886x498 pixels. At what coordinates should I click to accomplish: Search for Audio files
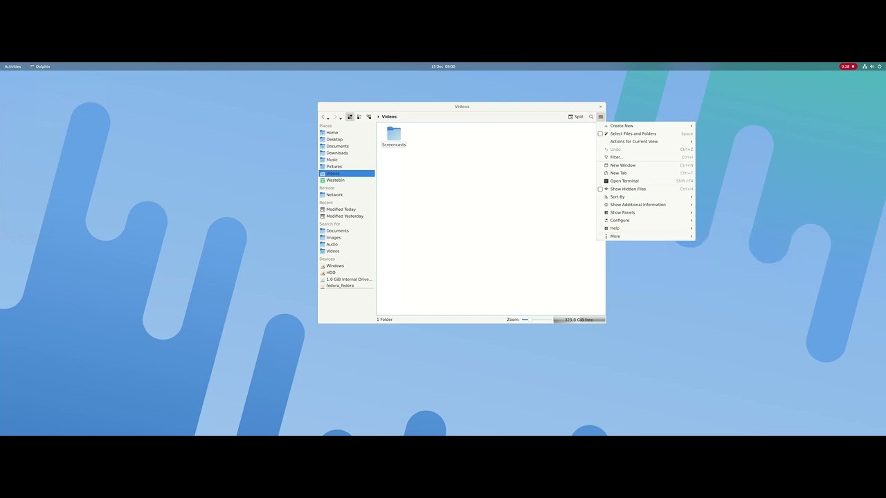(347, 244)
